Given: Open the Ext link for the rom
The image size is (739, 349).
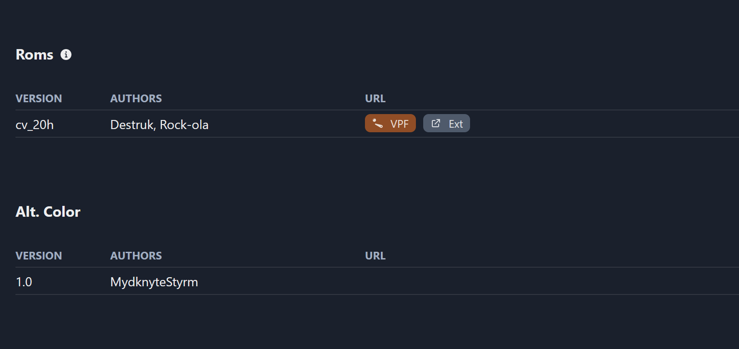Looking at the screenshot, I should tap(446, 123).
